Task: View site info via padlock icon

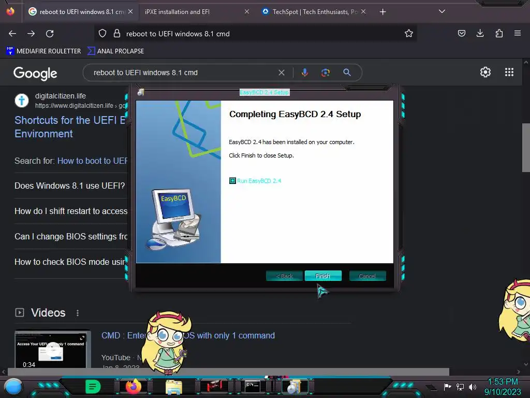Action: tap(117, 34)
